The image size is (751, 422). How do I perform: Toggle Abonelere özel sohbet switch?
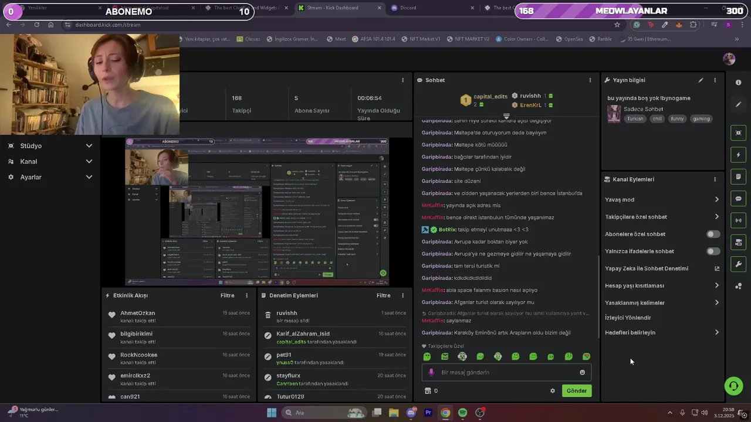(x=713, y=234)
